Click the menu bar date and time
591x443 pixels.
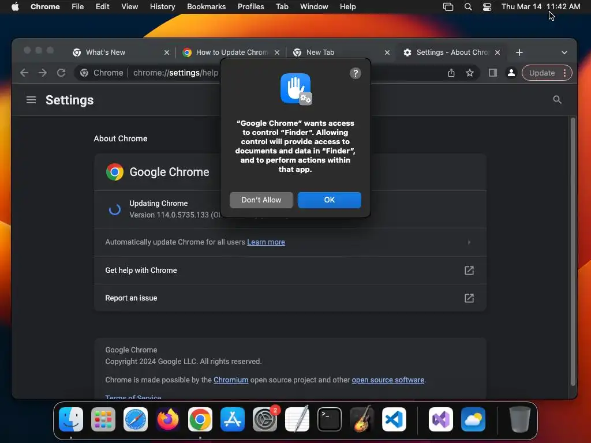click(541, 7)
